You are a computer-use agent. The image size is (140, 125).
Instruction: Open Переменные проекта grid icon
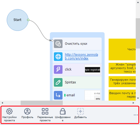45,111
